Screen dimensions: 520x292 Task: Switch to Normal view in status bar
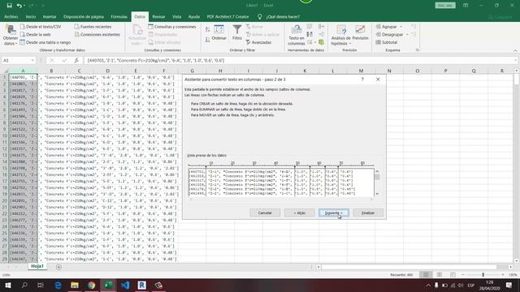pyautogui.click(x=426, y=275)
